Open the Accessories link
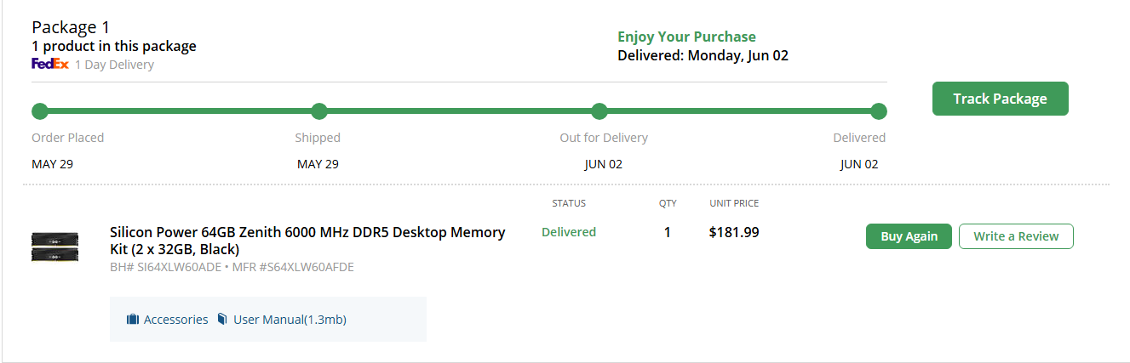Image resolution: width=1130 pixels, height=363 pixels. pyautogui.click(x=175, y=320)
